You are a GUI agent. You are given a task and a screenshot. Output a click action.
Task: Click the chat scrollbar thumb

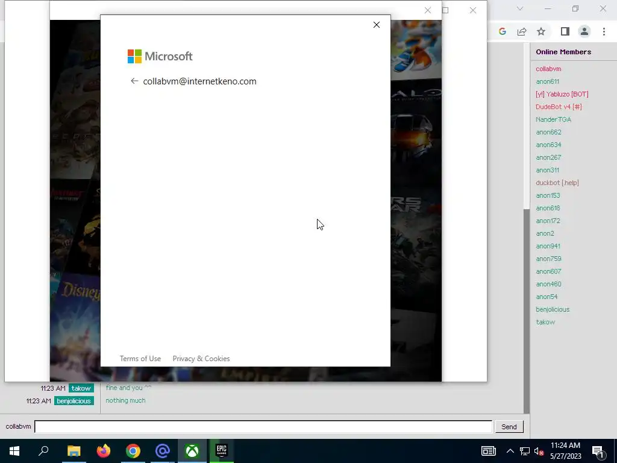[x=527, y=311]
